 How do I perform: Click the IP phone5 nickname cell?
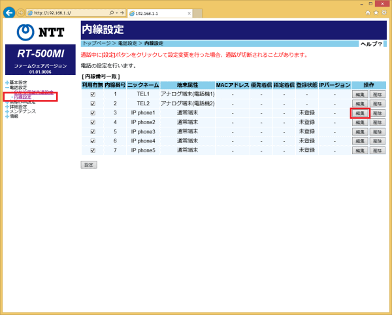(143, 150)
